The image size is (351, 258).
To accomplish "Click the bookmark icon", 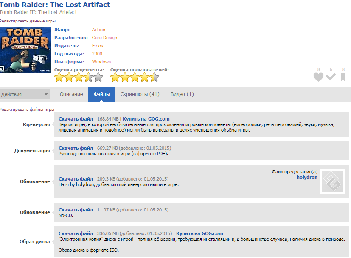I will tap(343, 77).
